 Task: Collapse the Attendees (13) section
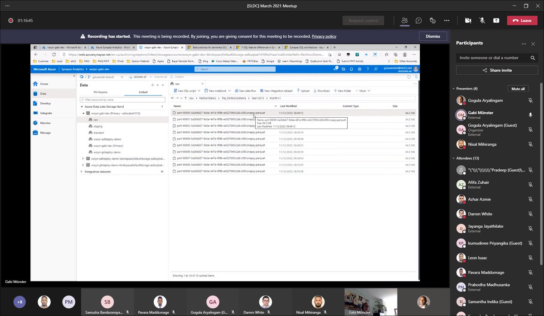pos(453,158)
